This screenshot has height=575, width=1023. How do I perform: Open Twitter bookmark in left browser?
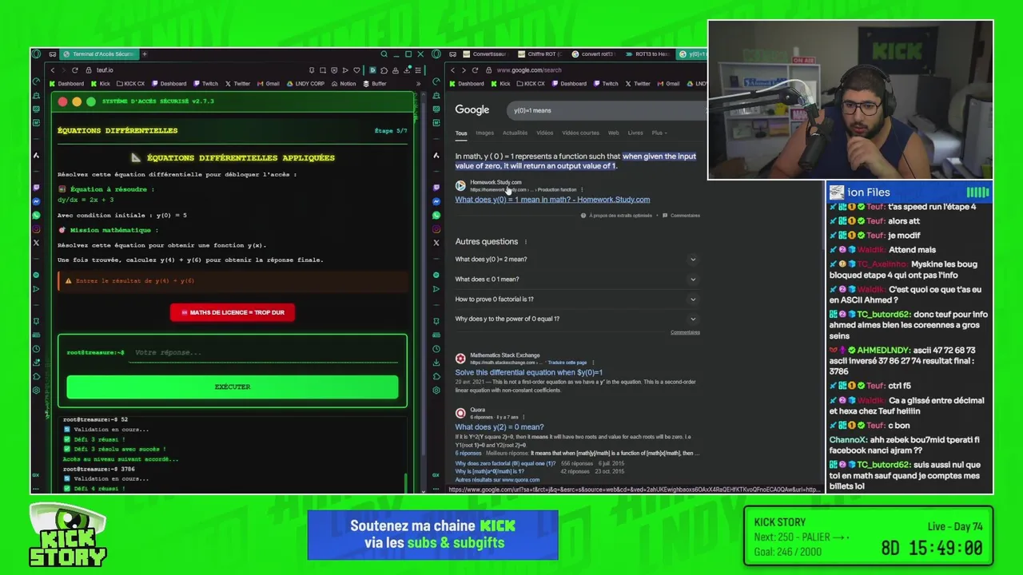tap(237, 83)
